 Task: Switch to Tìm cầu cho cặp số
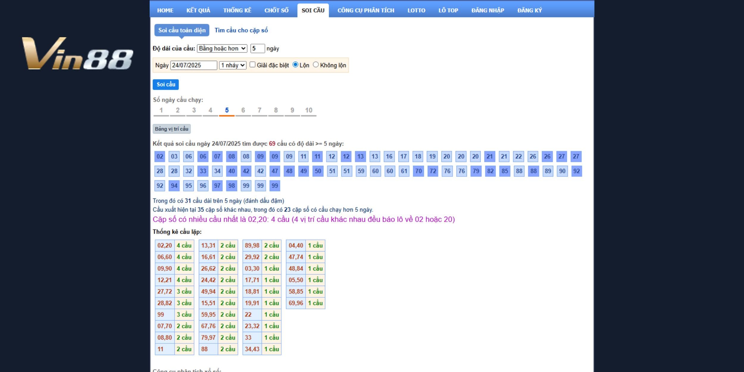point(241,30)
